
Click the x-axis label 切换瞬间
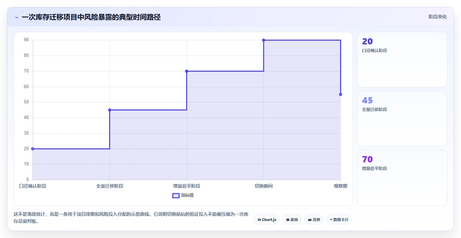[264, 186]
